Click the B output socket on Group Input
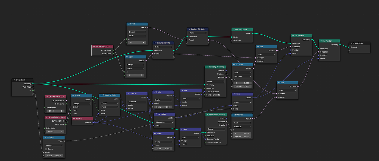Screen dimensions: 379x161 tap(33, 90)
